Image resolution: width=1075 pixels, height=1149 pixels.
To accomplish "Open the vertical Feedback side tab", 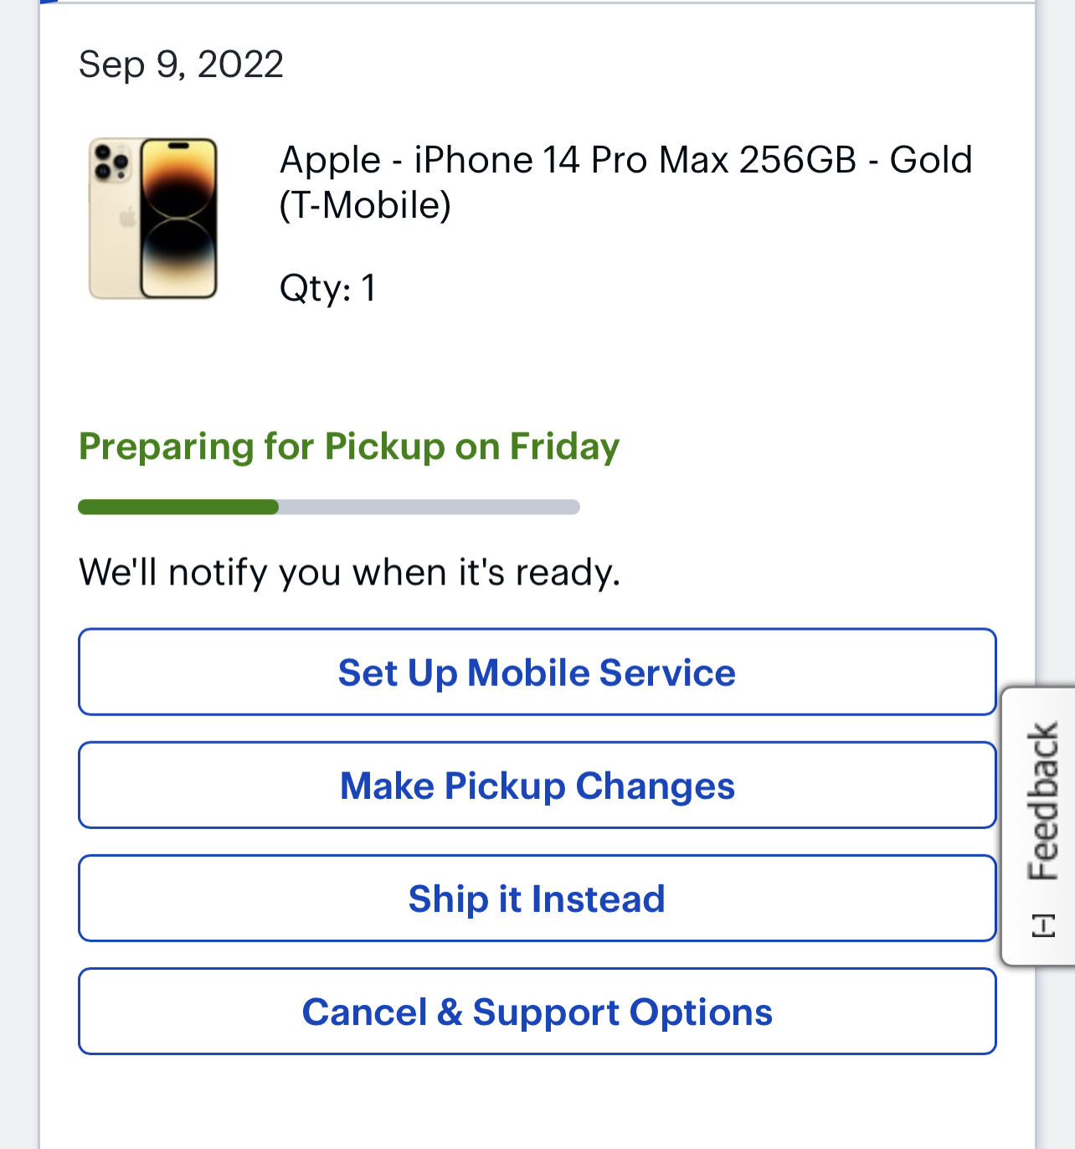I will [x=1039, y=826].
